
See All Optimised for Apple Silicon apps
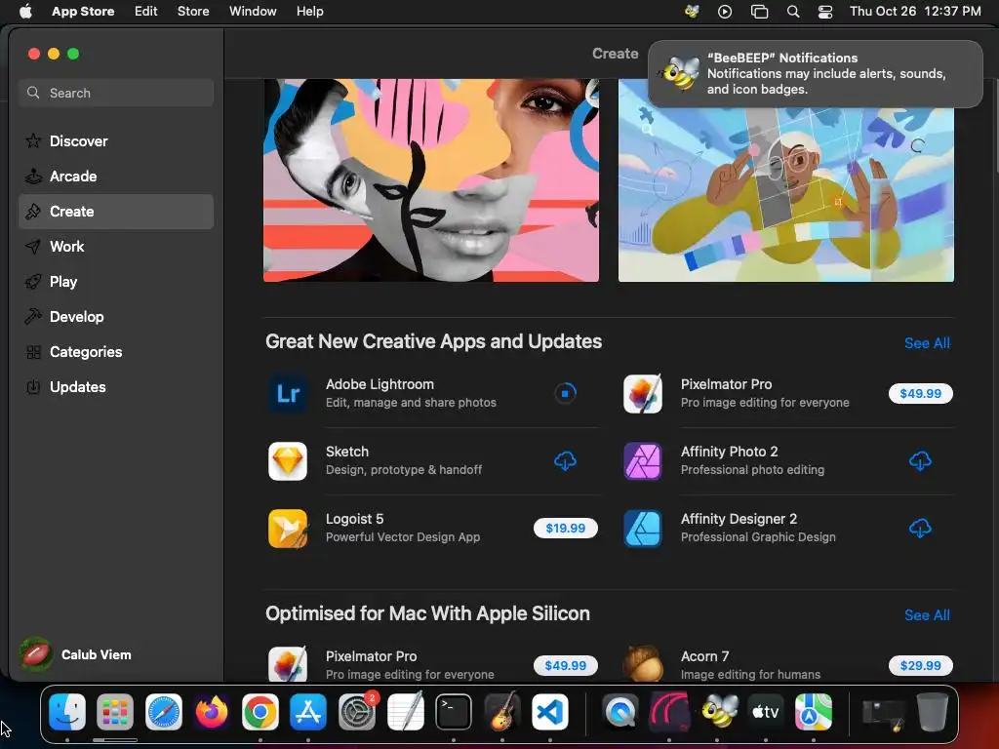click(927, 615)
